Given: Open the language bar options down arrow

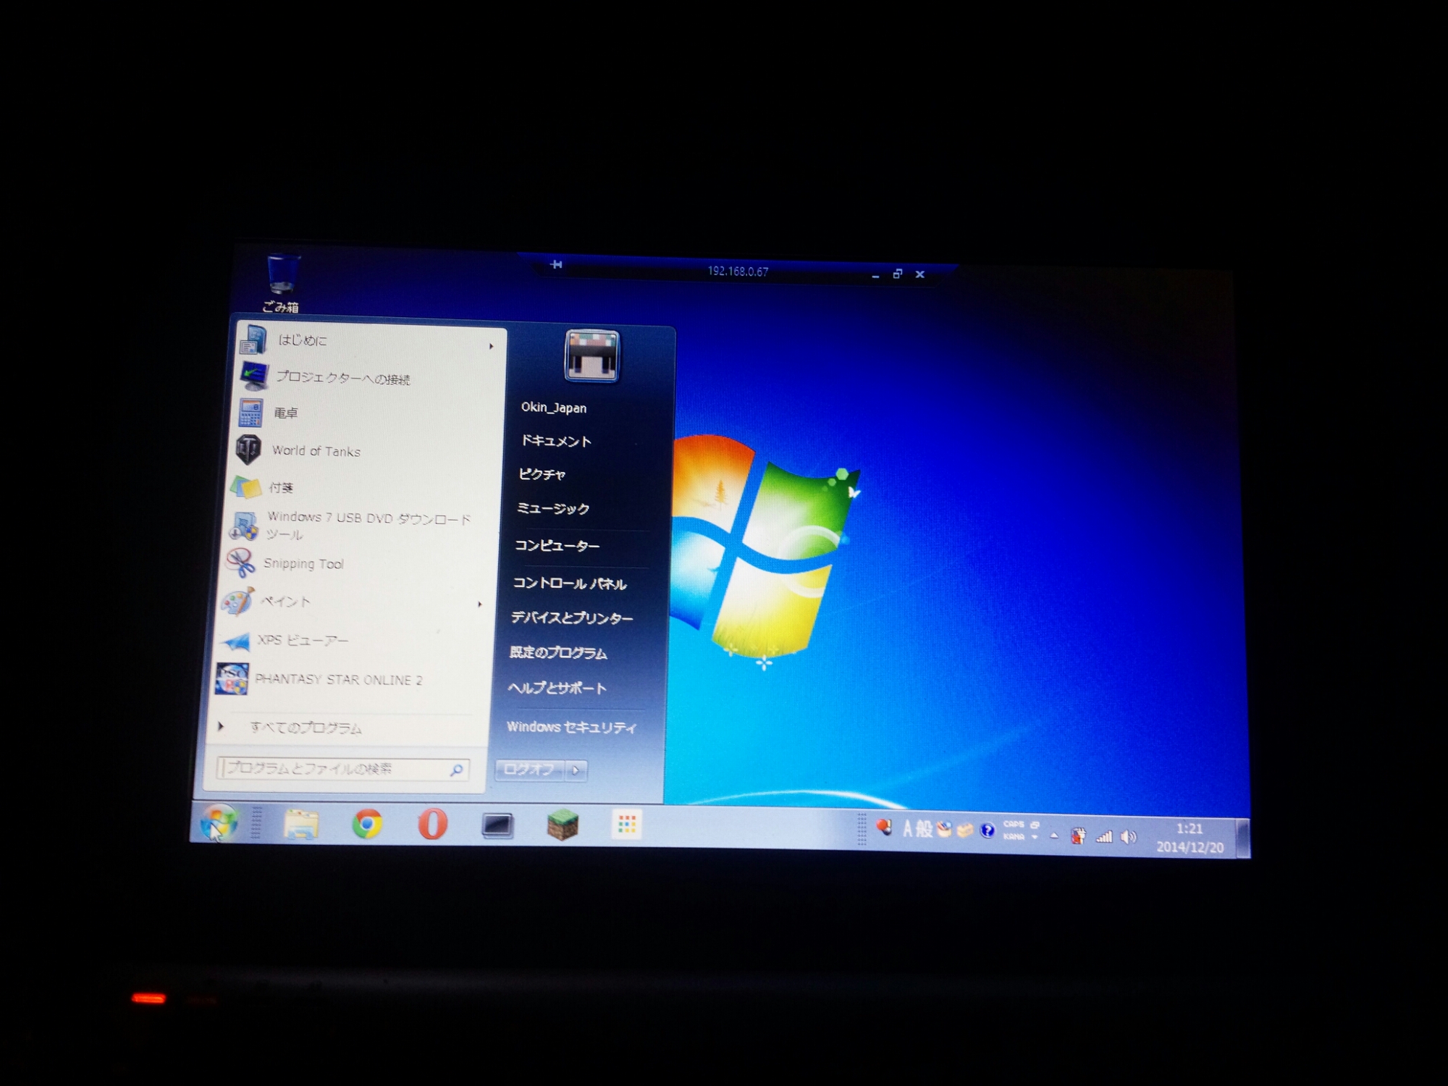Looking at the screenshot, I should tap(1035, 838).
